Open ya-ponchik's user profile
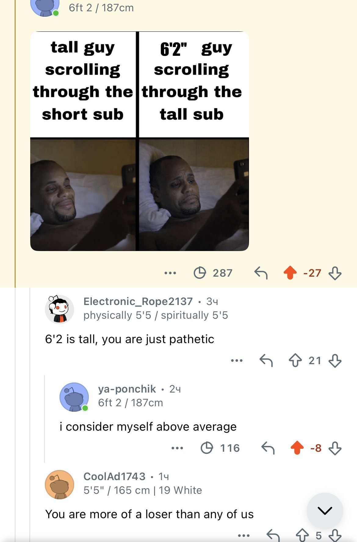 click(x=127, y=389)
